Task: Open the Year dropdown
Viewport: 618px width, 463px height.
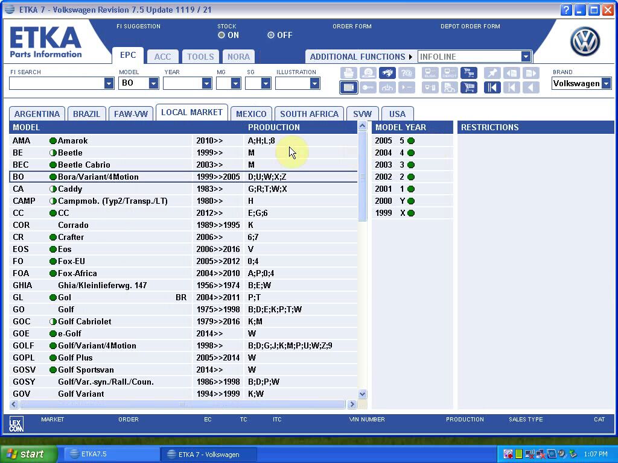Action: tap(206, 83)
